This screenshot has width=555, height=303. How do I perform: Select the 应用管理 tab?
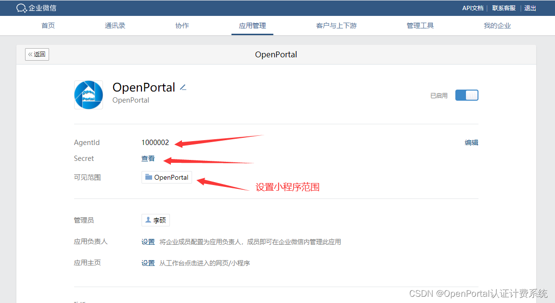(252, 26)
